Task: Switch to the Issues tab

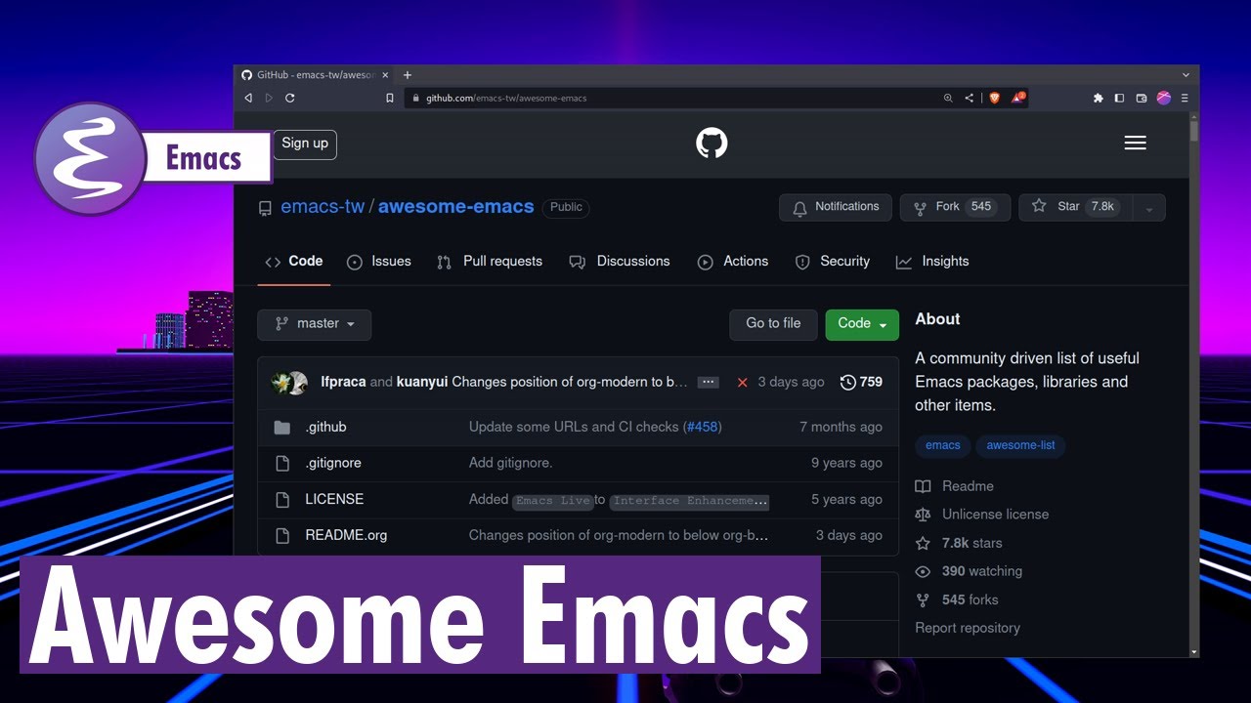Action: pos(379,262)
